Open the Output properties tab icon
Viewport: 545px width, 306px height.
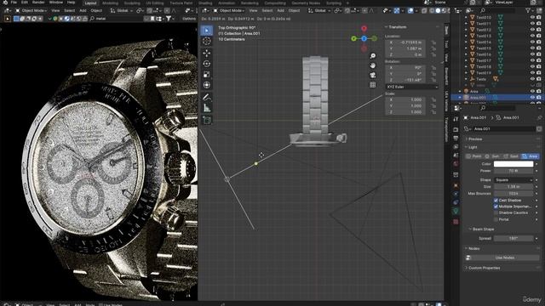click(x=456, y=138)
